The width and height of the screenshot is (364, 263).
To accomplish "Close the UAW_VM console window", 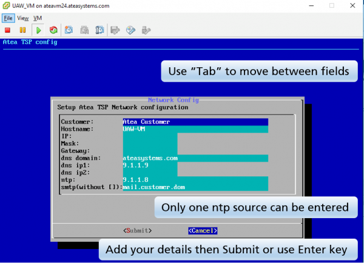I will pos(352,5).
